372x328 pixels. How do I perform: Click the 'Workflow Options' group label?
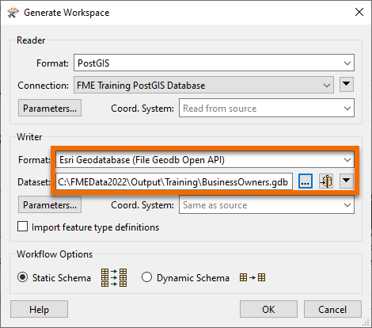point(55,254)
